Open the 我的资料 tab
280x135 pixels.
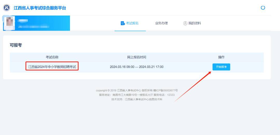(x=192, y=23)
